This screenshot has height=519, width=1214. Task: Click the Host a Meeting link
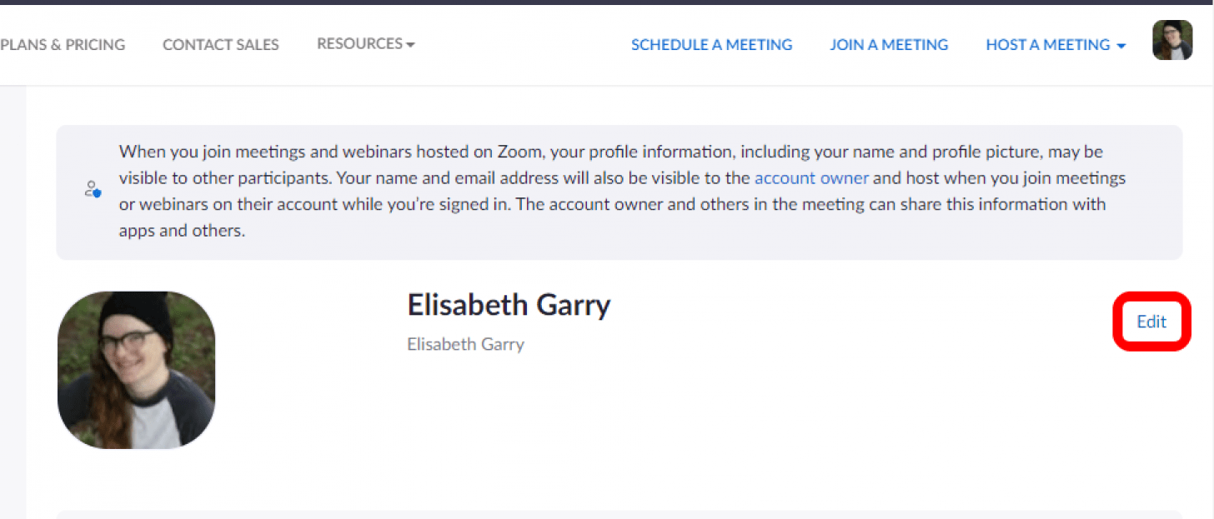coord(1046,44)
